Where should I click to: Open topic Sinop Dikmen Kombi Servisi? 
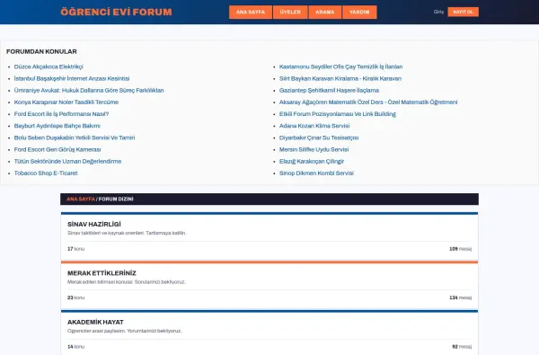pos(316,173)
